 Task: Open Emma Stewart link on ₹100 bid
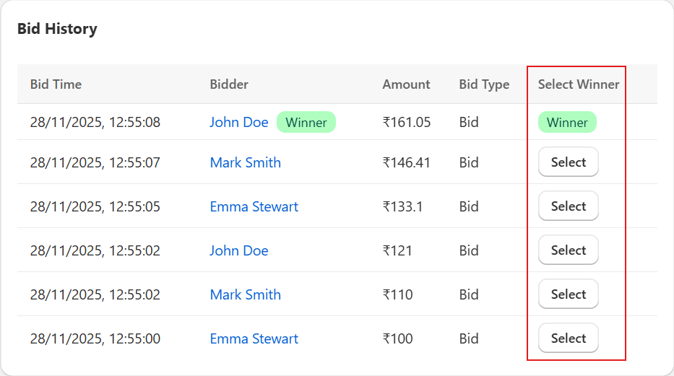(254, 339)
